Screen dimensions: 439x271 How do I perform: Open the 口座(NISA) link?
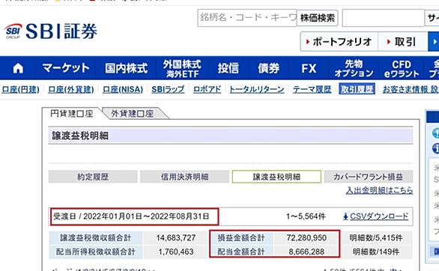[123, 90]
